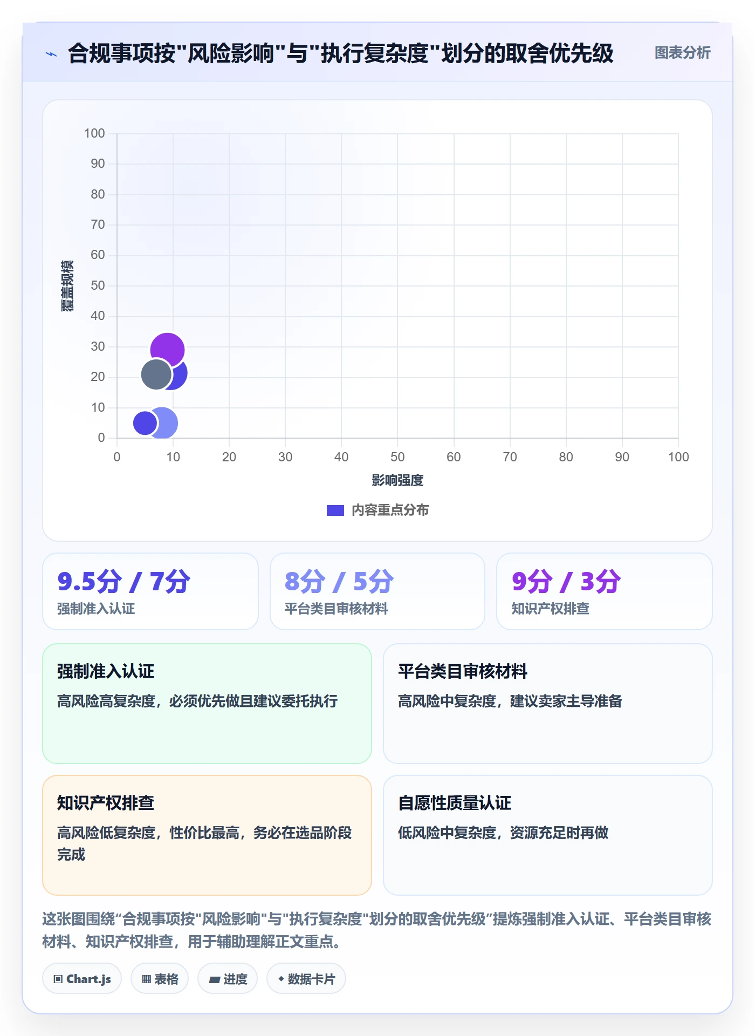Open the 9.5分 / 7分 强制准入认证 stat card
The width and height of the screenshot is (755, 1036).
pos(150,591)
